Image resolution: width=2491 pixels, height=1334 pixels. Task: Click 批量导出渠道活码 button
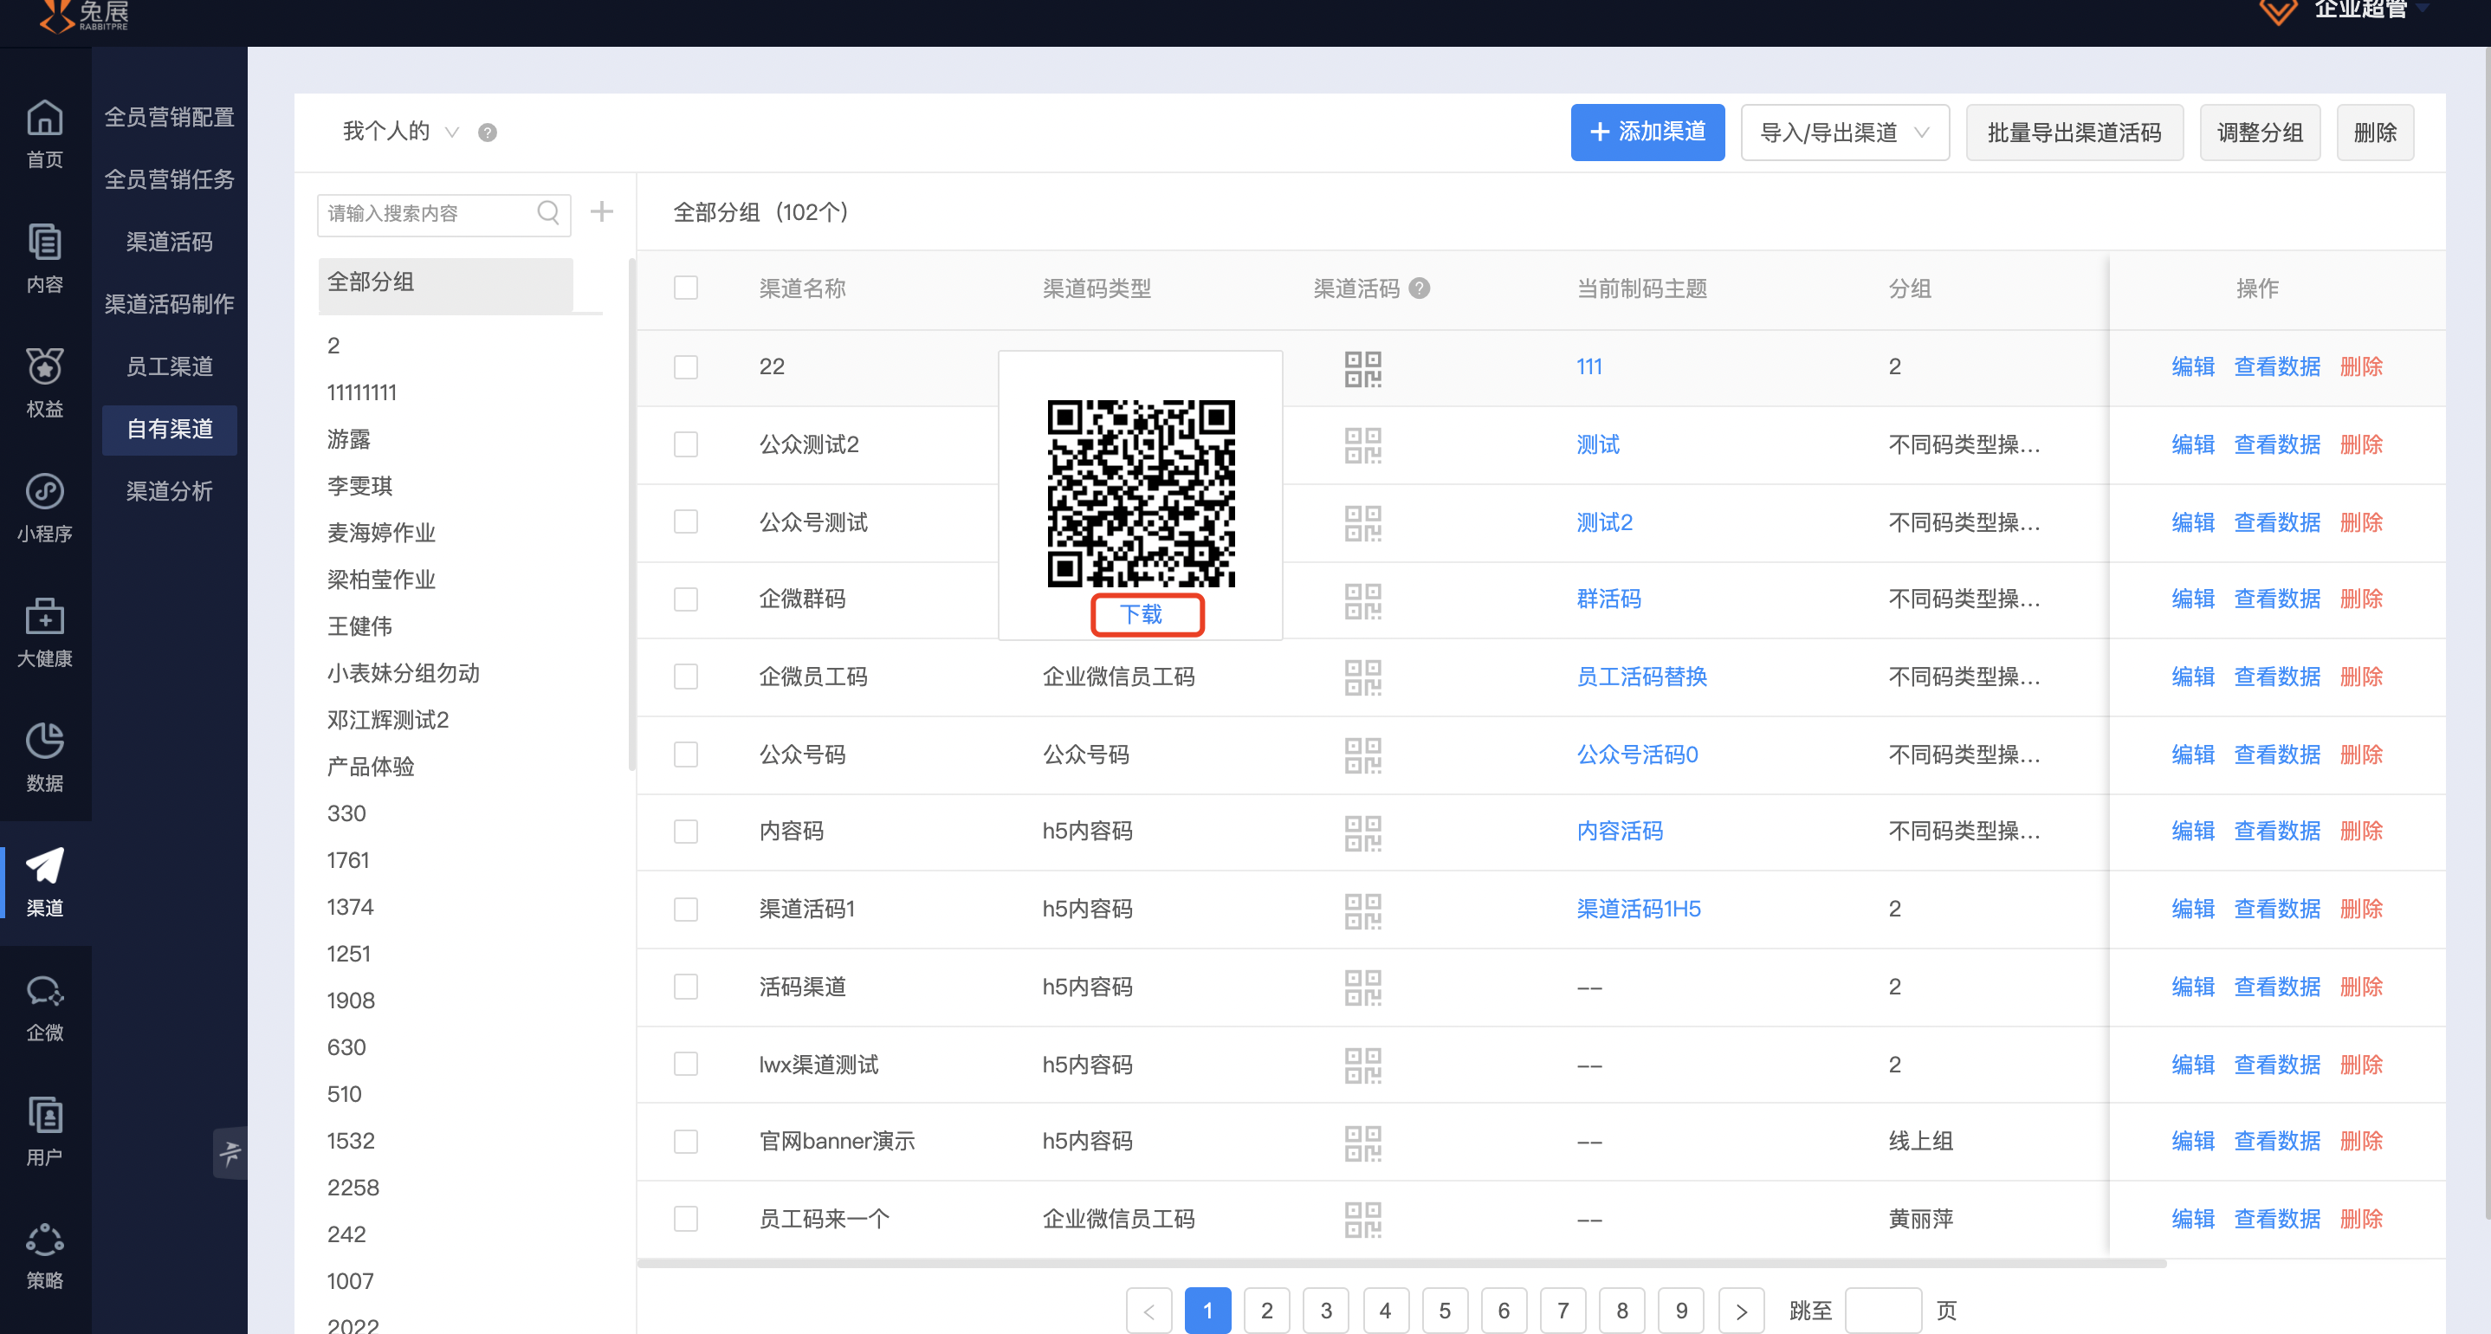click(2074, 133)
